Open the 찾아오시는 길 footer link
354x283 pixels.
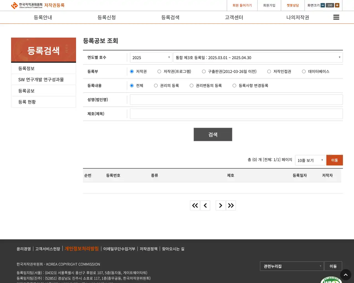point(173,249)
